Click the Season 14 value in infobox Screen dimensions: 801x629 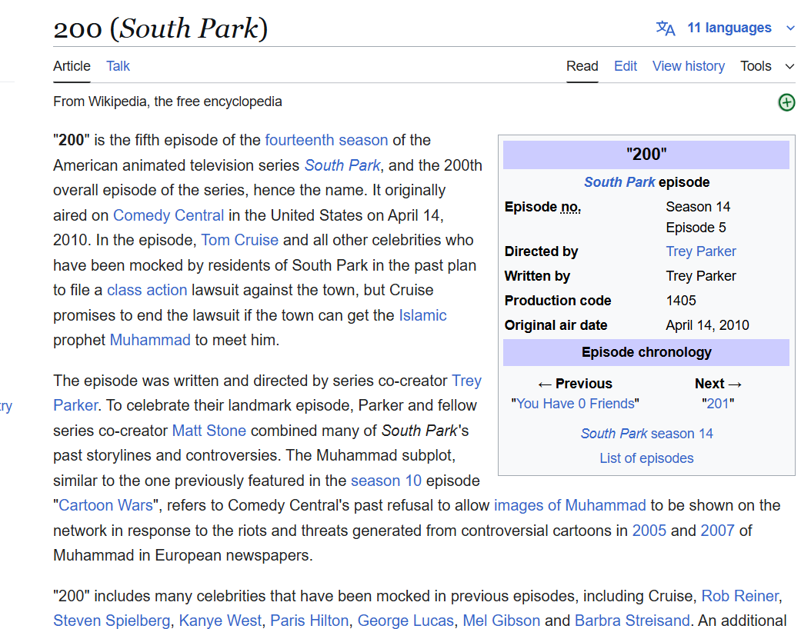698,207
